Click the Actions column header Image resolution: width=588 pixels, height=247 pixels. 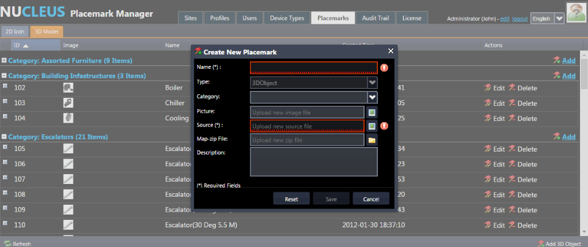click(x=493, y=45)
